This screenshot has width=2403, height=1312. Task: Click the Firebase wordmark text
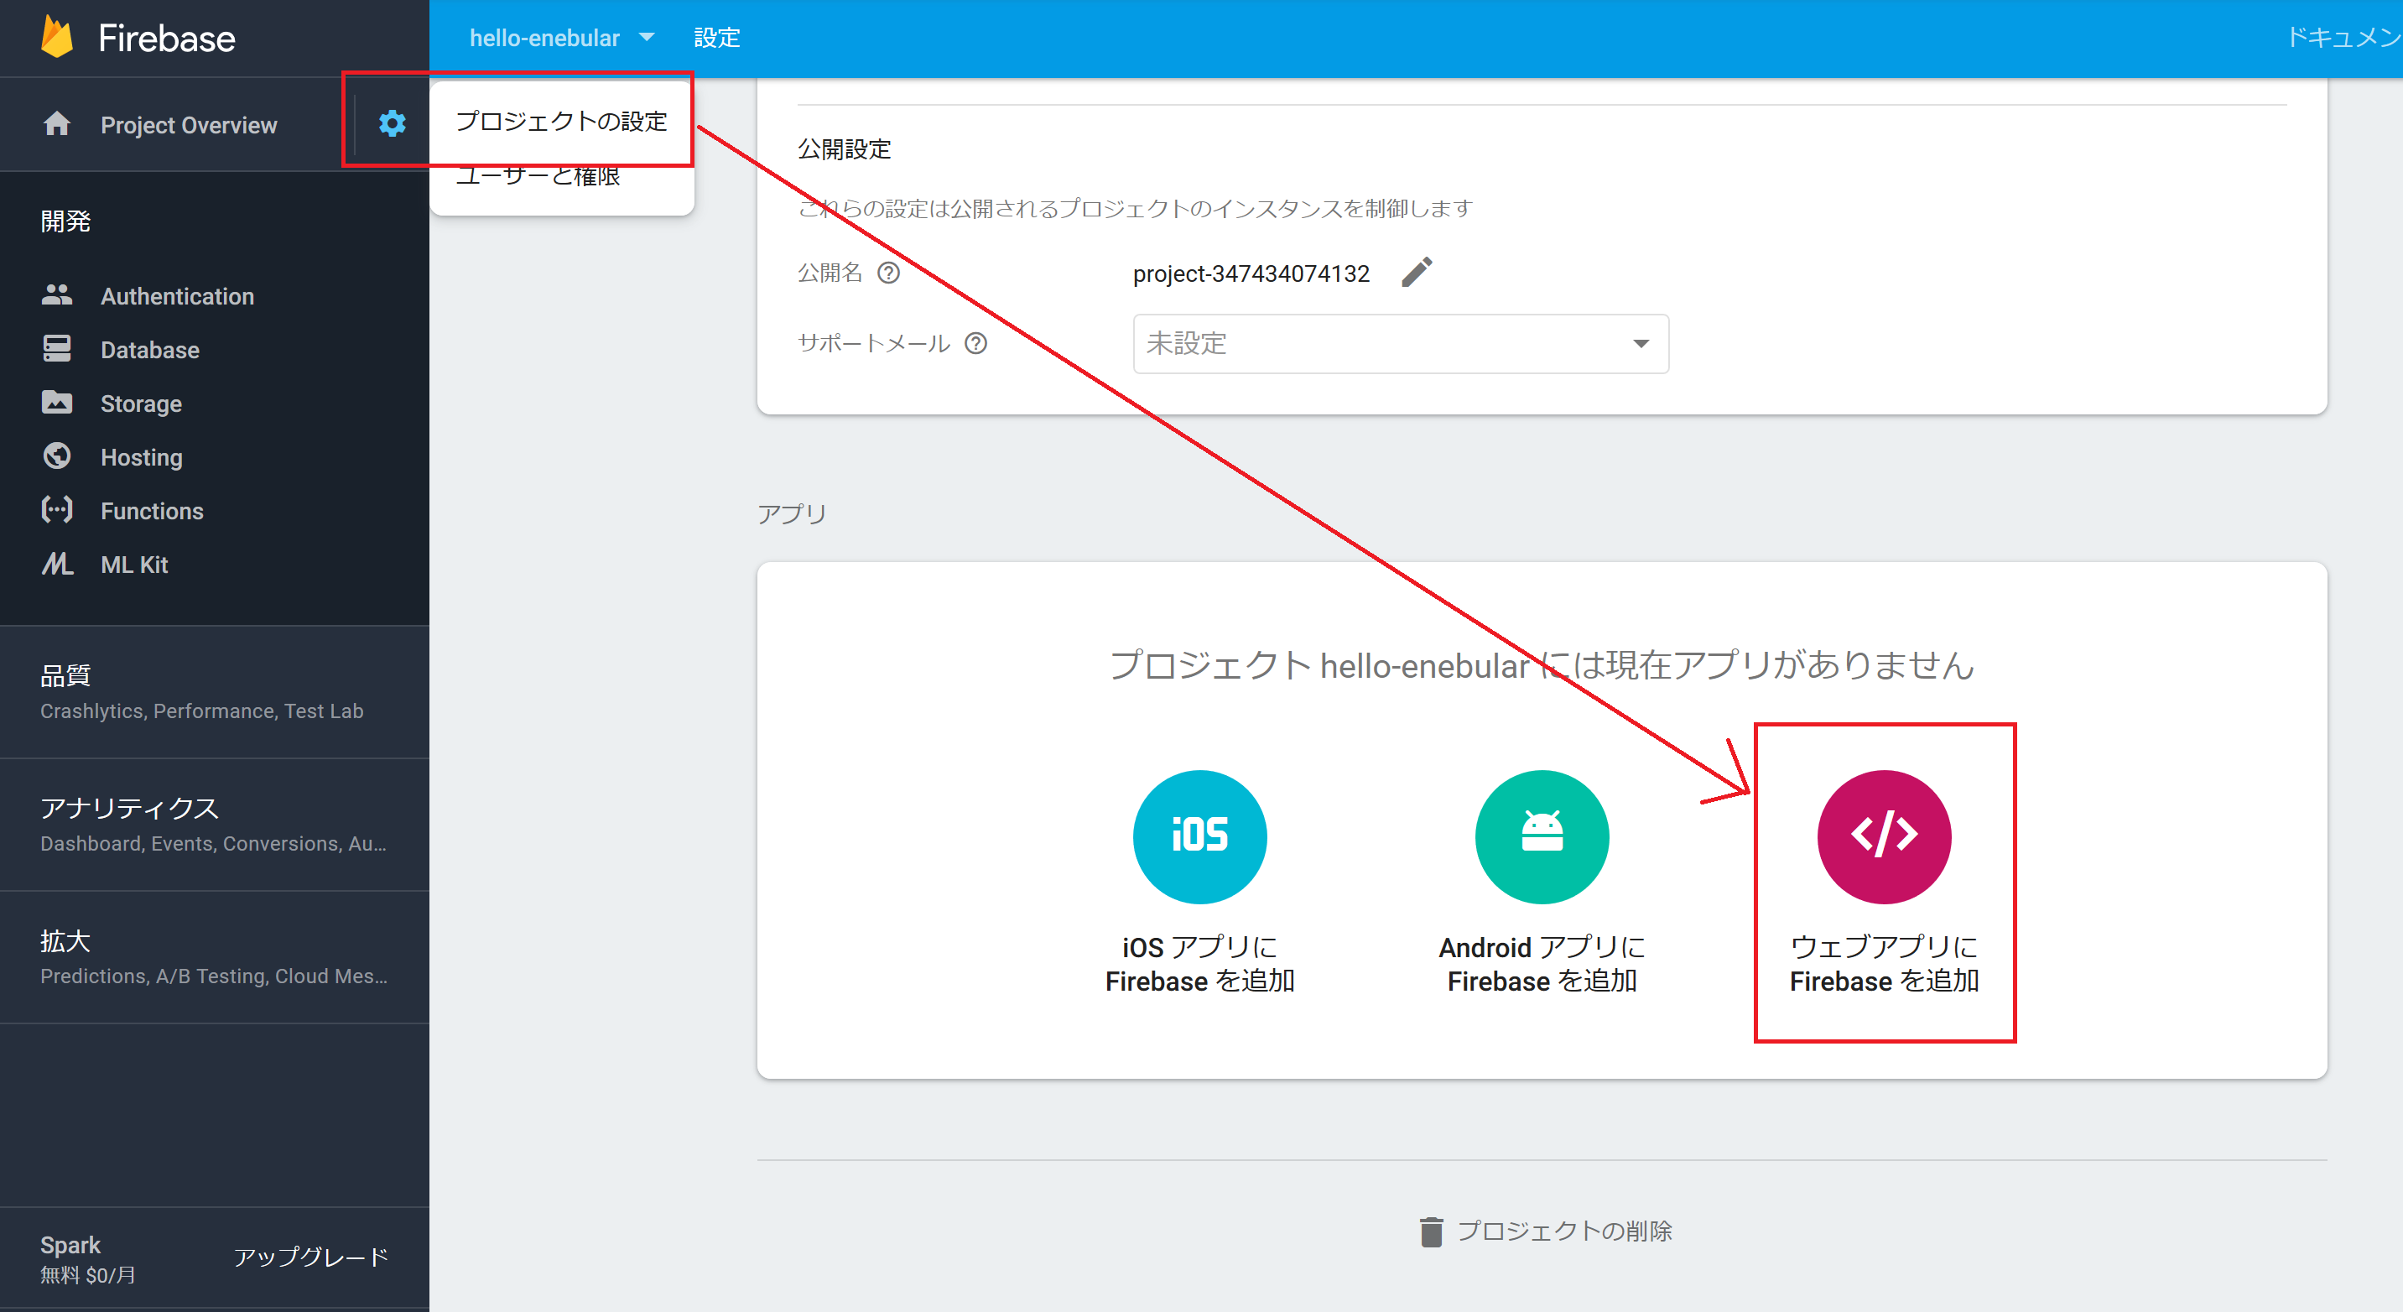(167, 39)
